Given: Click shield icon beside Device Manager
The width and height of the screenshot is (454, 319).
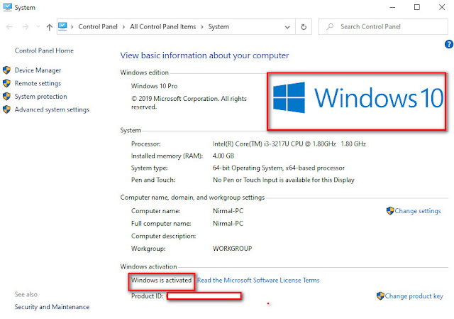Looking at the screenshot, I should 6,70.
